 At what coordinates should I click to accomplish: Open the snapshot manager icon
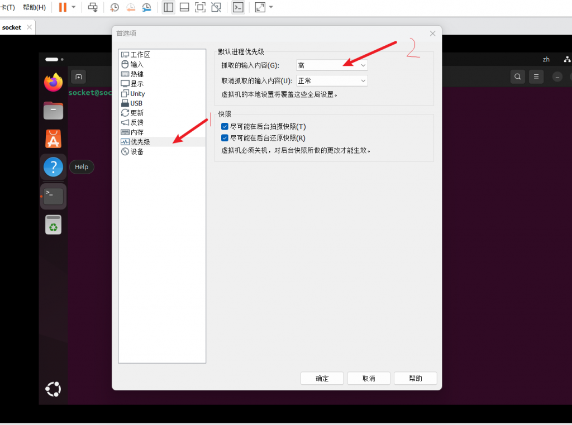coord(146,7)
